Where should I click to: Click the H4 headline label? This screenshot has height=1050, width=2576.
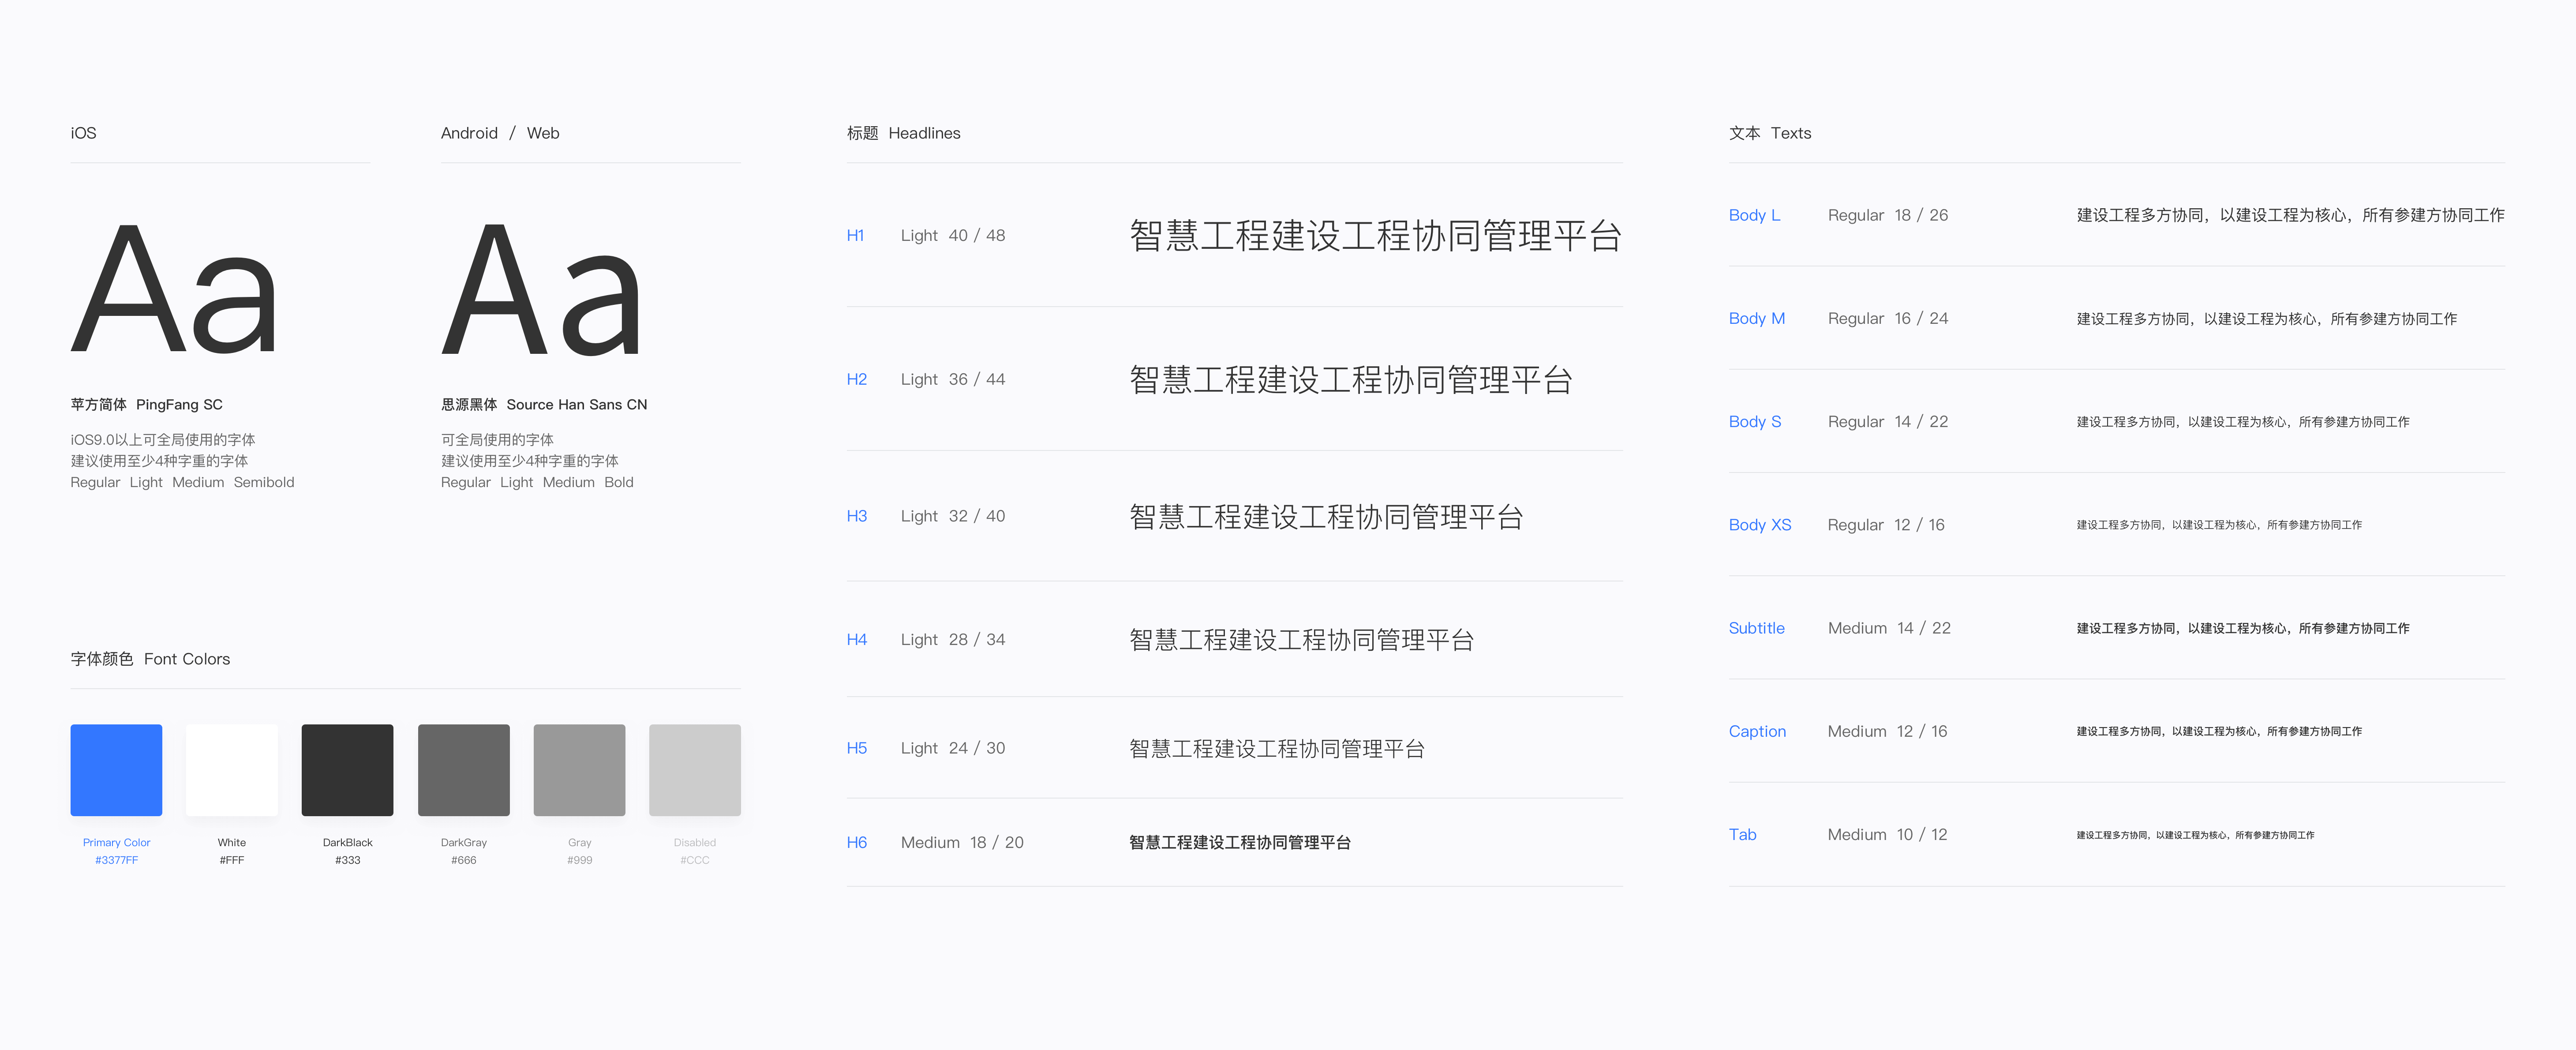pos(857,640)
